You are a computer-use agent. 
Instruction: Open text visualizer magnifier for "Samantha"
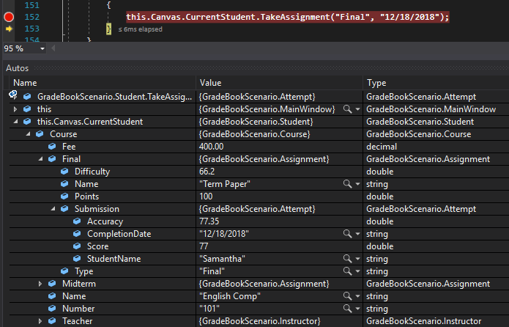tap(347, 259)
